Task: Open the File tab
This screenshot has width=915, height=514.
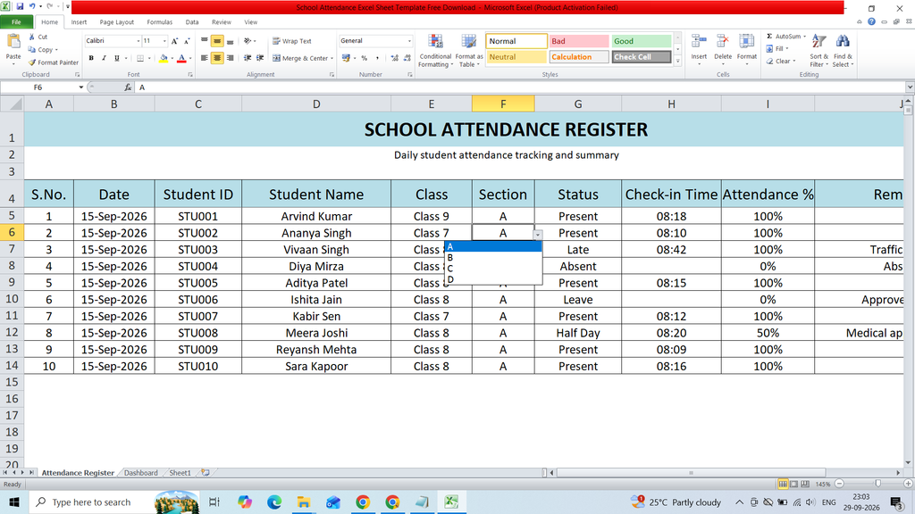Action: point(16,22)
